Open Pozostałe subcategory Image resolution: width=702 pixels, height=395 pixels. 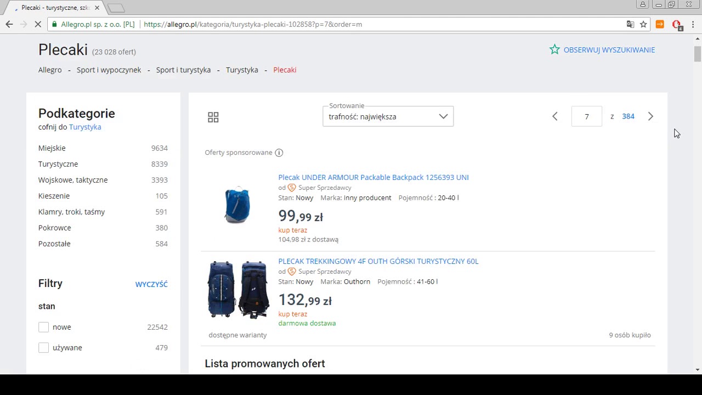[54, 244]
